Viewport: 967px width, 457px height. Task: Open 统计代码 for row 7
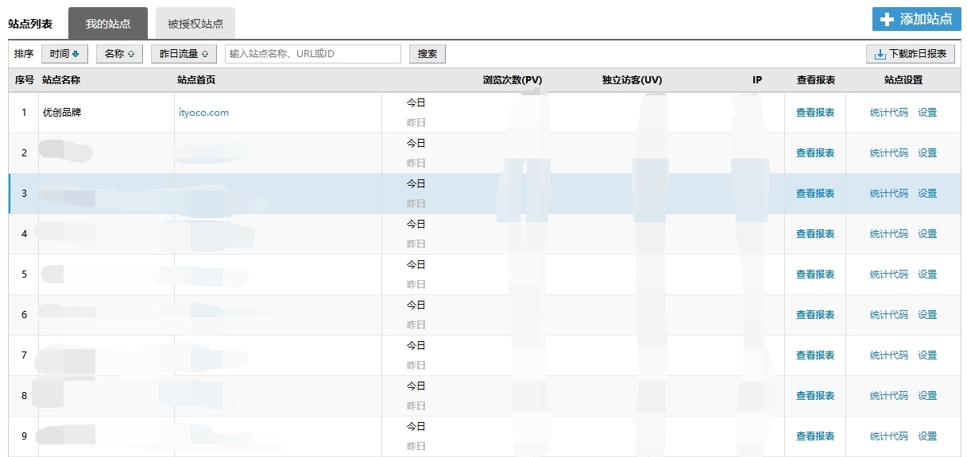pos(889,355)
